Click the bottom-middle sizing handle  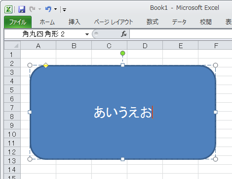122,159
